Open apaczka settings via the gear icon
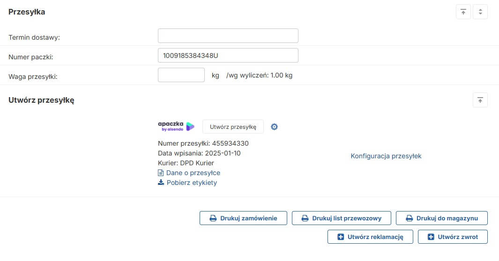 (x=275, y=127)
